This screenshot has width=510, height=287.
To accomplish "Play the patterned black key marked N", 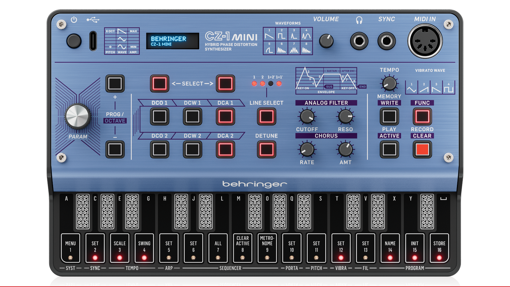I will click(x=255, y=212).
